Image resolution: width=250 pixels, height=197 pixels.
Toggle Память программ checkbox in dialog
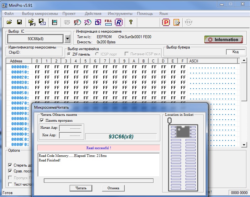pos(42,121)
